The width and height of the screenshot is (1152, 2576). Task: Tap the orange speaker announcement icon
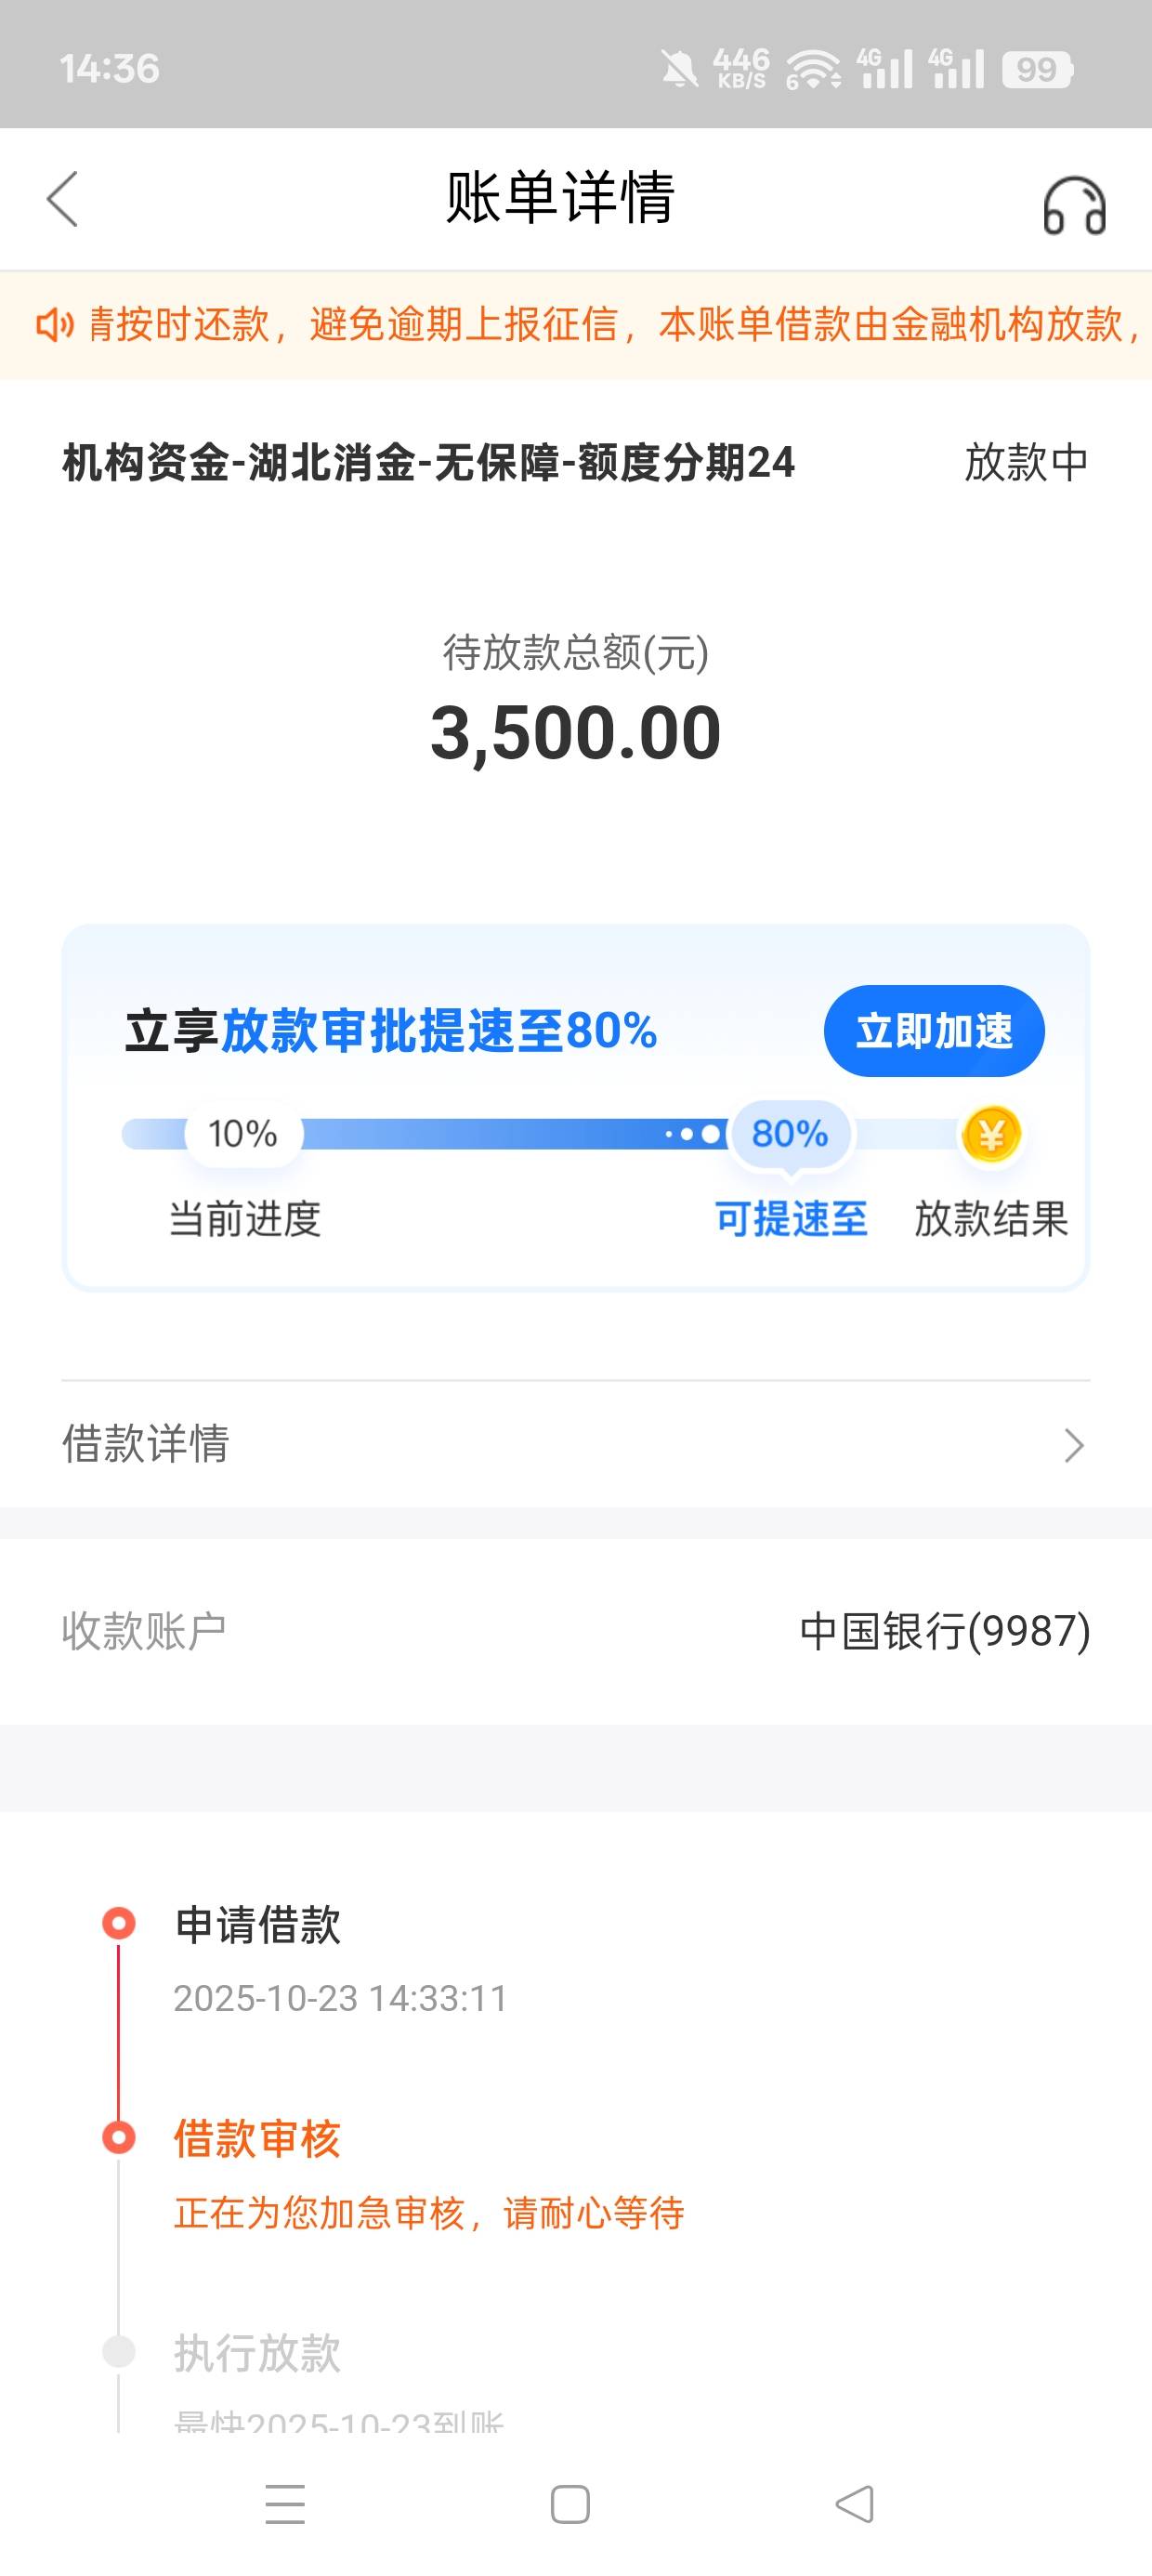point(54,325)
